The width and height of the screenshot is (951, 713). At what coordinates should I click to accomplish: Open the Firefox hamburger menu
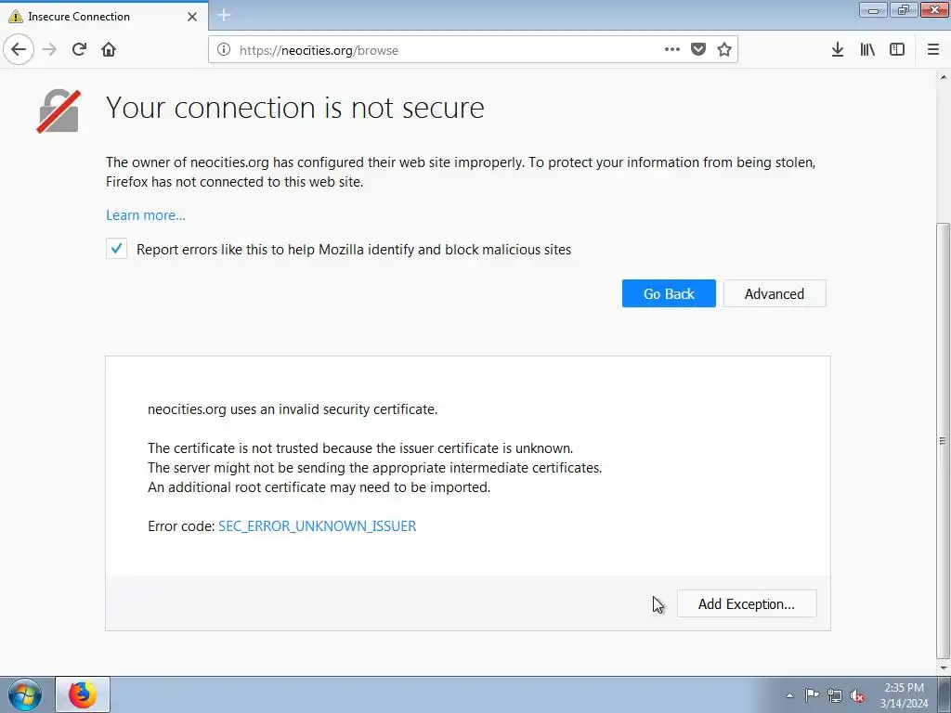point(933,50)
